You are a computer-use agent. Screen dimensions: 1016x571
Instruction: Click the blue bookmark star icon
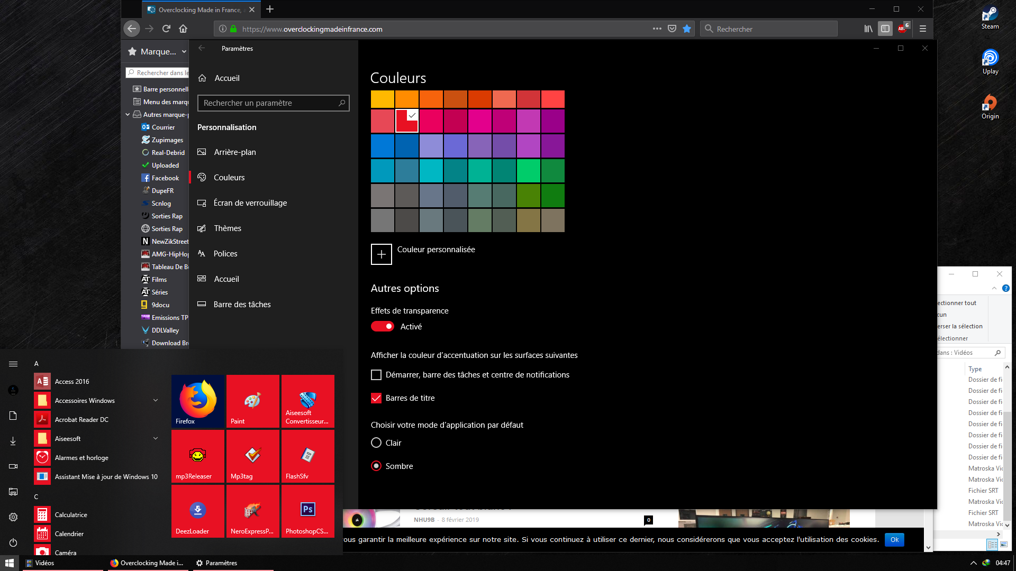click(x=687, y=29)
